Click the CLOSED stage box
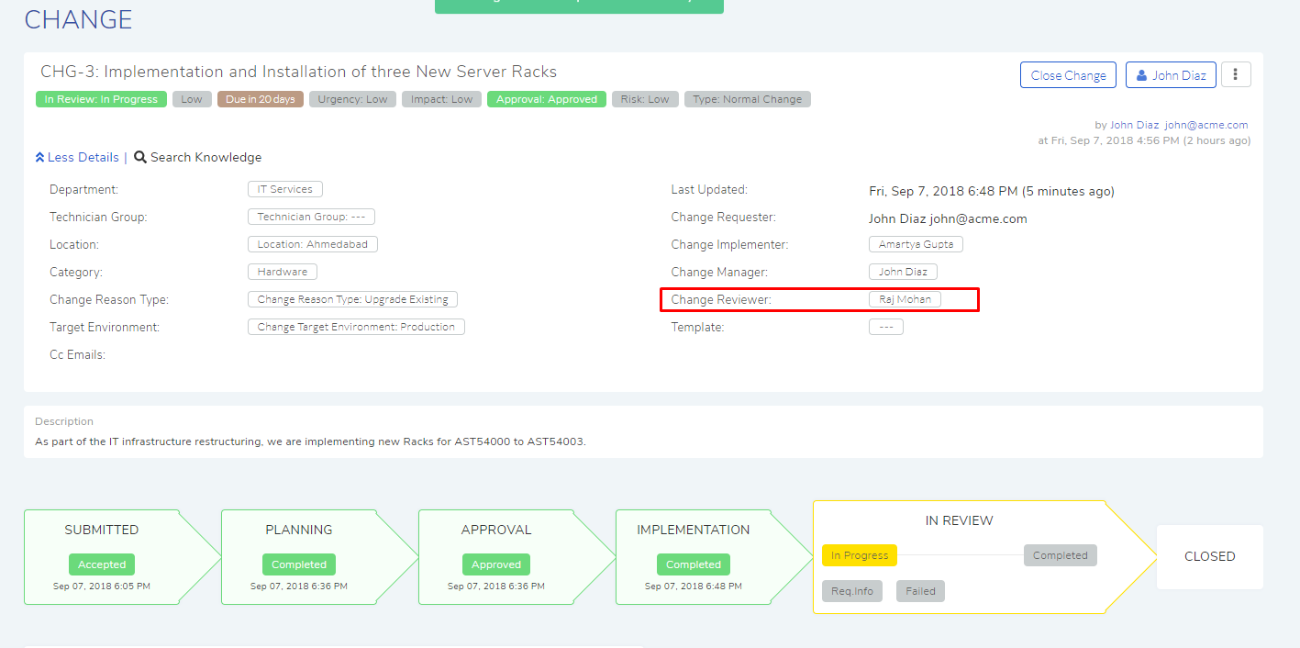The image size is (1300, 648). coord(1209,556)
